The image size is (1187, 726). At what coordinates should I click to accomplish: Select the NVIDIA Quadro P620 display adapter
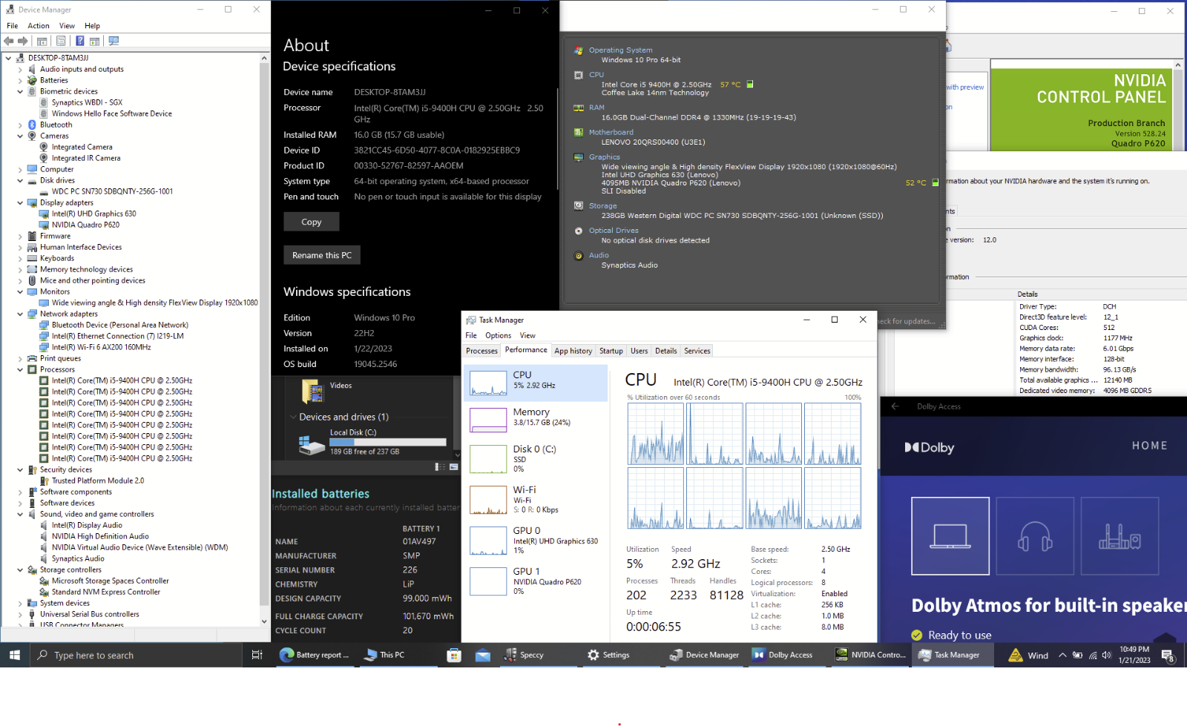click(x=85, y=225)
